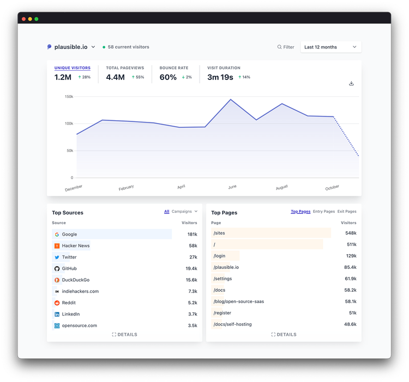Click the Reddit icon
The height and width of the screenshot is (382, 409).
(x=57, y=303)
